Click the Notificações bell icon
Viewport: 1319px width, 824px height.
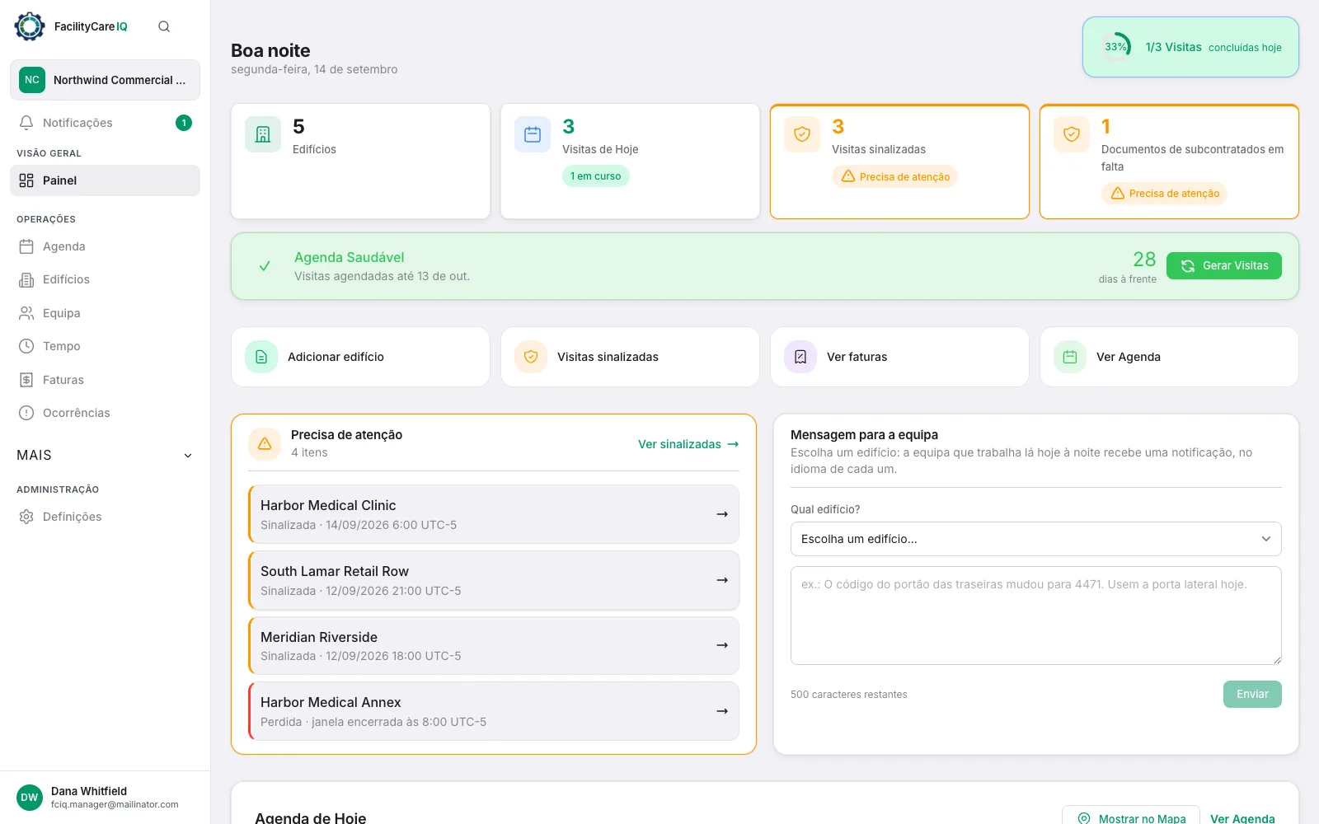(26, 123)
